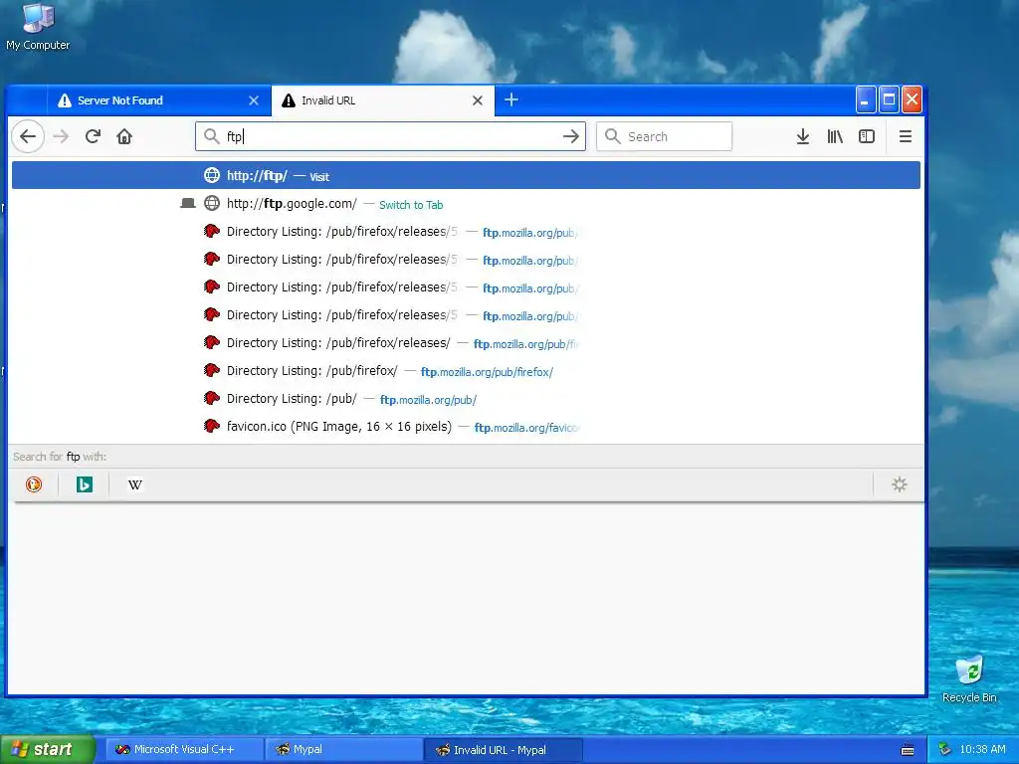
Task: Search ftp with DuckDuckGo icon
Action: (34, 484)
